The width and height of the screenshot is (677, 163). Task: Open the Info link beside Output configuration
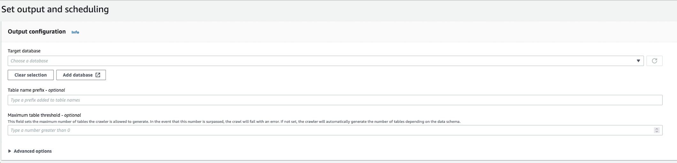pos(75,32)
